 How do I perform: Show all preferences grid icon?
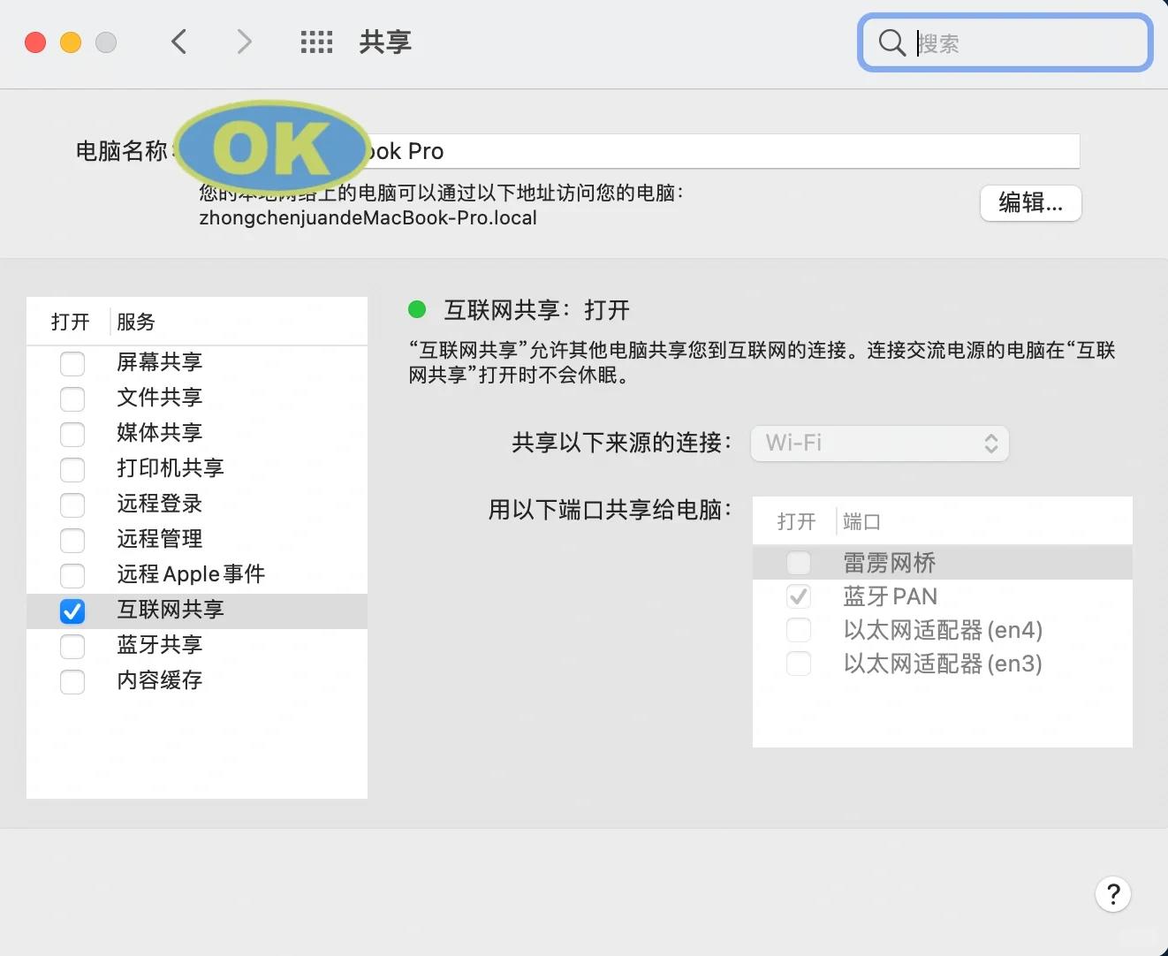(316, 42)
